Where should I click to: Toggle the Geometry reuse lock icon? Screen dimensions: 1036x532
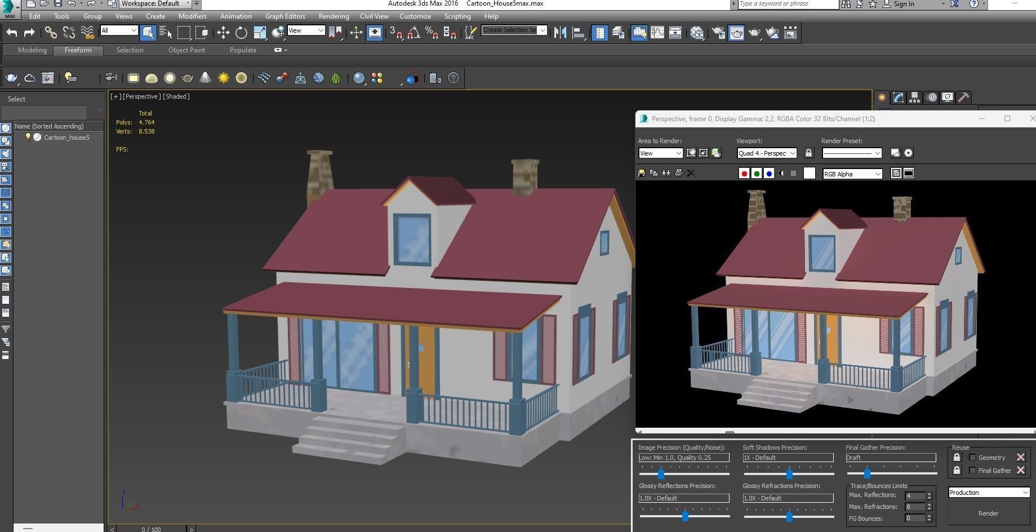tap(957, 457)
